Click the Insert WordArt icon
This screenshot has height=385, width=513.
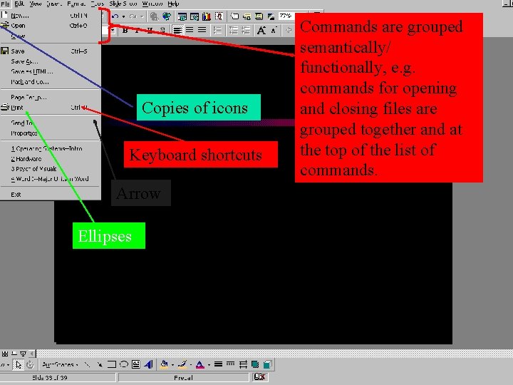click(x=148, y=364)
